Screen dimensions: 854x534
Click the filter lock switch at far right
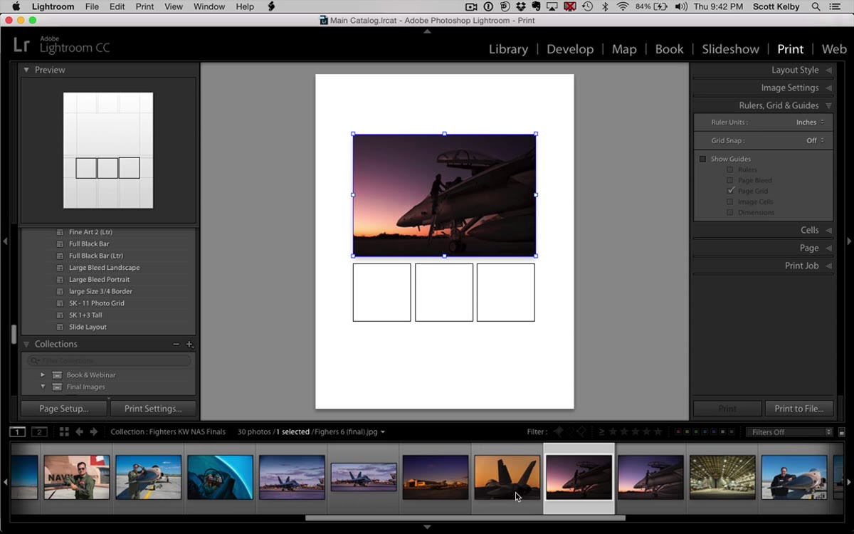tap(842, 432)
